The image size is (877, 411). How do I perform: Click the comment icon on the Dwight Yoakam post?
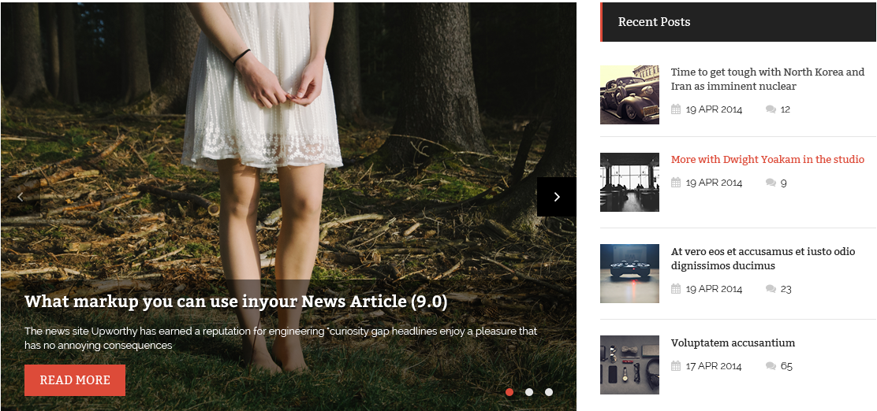click(771, 183)
